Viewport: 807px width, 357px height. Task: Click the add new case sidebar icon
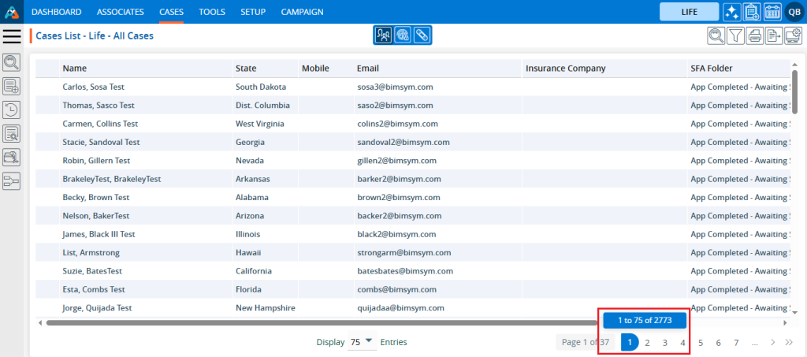pos(12,86)
